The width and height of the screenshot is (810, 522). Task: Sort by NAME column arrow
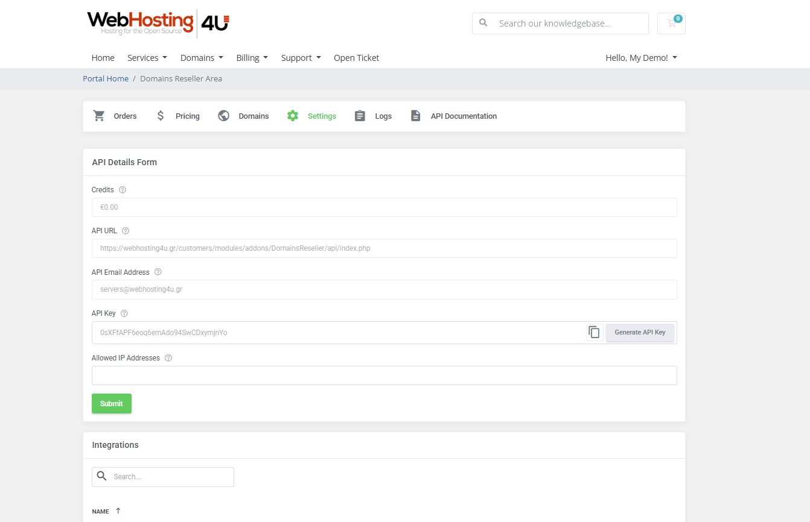coord(118,511)
